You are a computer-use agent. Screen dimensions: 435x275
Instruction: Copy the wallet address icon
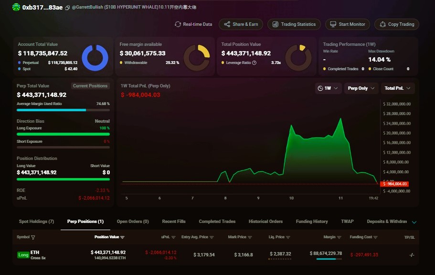click(67, 8)
